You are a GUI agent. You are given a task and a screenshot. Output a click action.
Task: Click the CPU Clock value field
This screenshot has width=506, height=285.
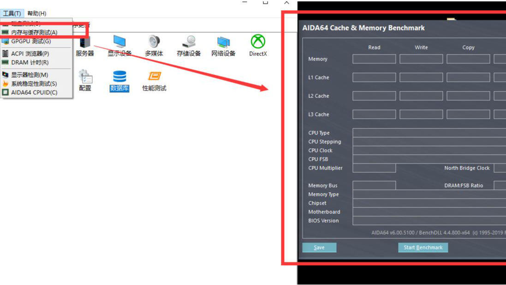tap(429, 150)
